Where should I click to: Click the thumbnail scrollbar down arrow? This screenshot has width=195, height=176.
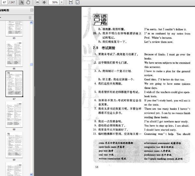pyautogui.click(x=31, y=174)
